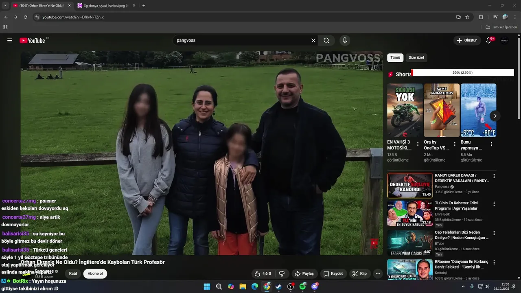Viewport: 521px width, 293px height.
Task: Open more actions under the video
Action: pyautogui.click(x=378, y=273)
